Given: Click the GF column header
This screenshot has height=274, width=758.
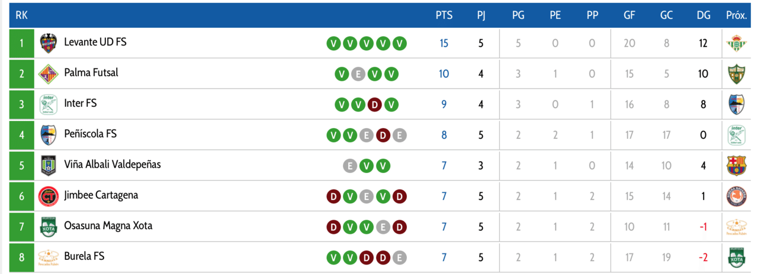Looking at the screenshot, I should click(629, 15).
